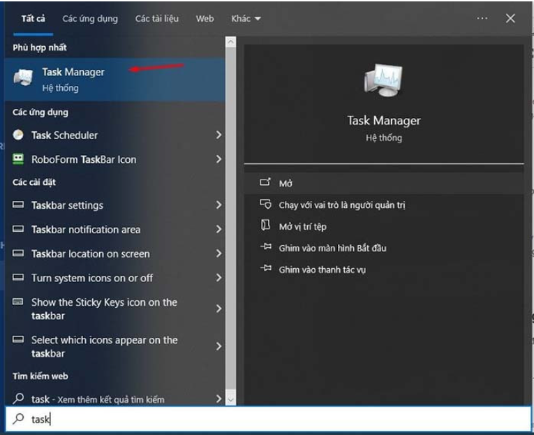The image size is (534, 435).
Task: Click the RoboForm TaskBar Icon green icon
Action: pos(19,159)
